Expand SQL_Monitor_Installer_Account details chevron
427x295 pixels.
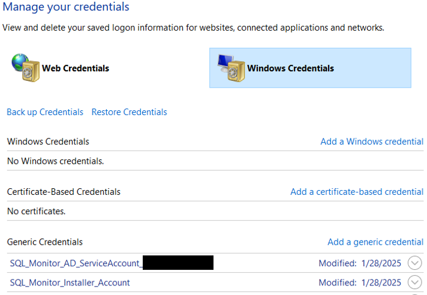coord(415,282)
